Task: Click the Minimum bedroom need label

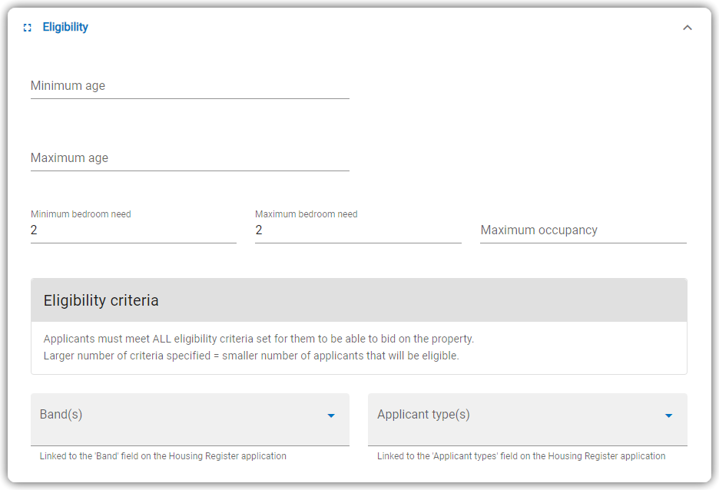Action: pyautogui.click(x=81, y=214)
